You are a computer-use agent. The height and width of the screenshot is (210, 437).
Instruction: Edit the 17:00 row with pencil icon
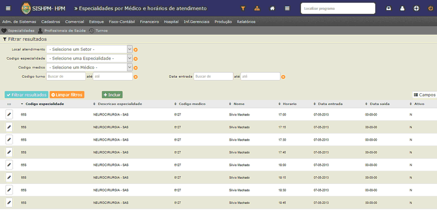[9, 114]
